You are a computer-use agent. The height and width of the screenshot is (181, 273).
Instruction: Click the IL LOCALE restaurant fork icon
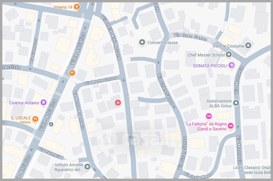coord(35,119)
